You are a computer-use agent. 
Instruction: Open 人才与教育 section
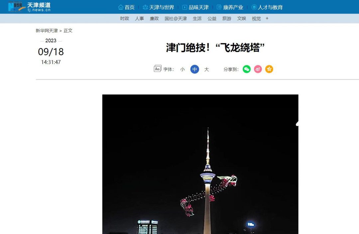pos(270,7)
